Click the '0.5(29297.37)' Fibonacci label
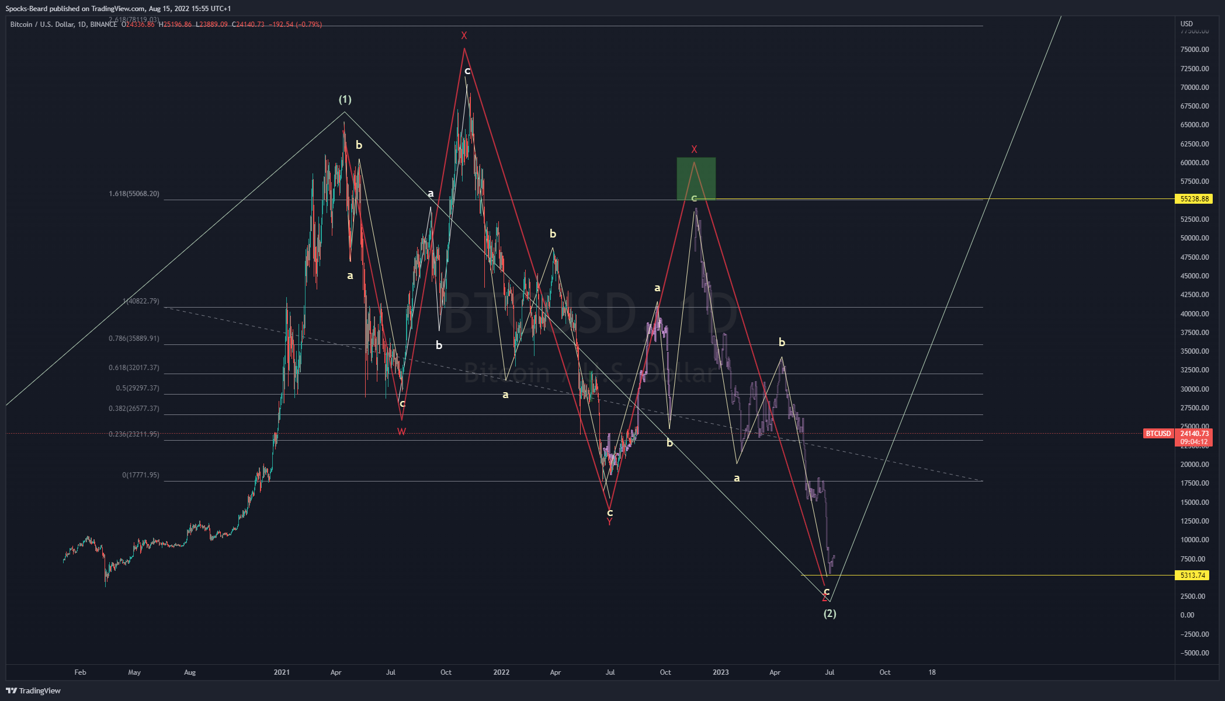Image resolution: width=1225 pixels, height=701 pixels. tap(137, 388)
